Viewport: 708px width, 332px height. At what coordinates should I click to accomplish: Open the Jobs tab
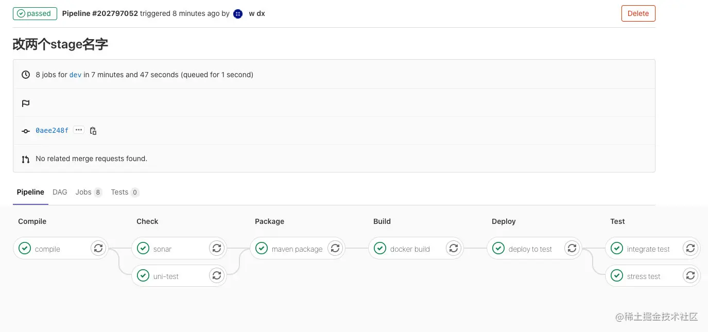click(x=89, y=192)
